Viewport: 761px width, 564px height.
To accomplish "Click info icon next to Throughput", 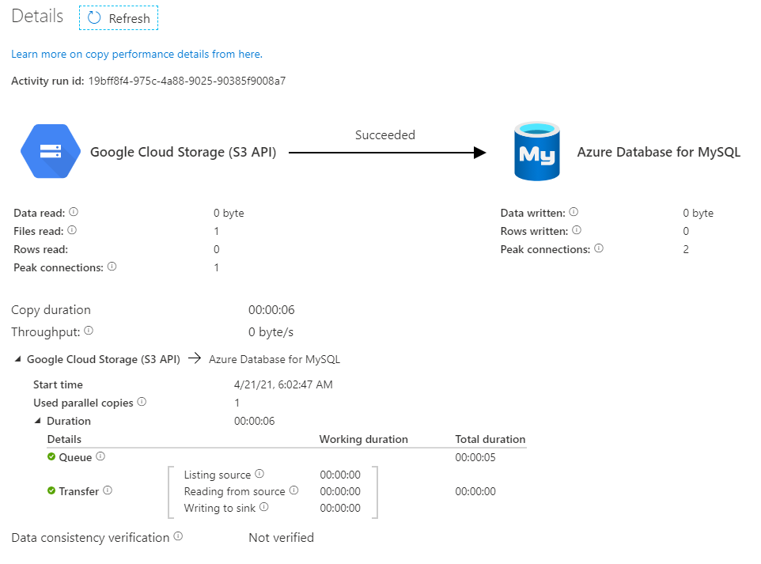I will coord(89,331).
